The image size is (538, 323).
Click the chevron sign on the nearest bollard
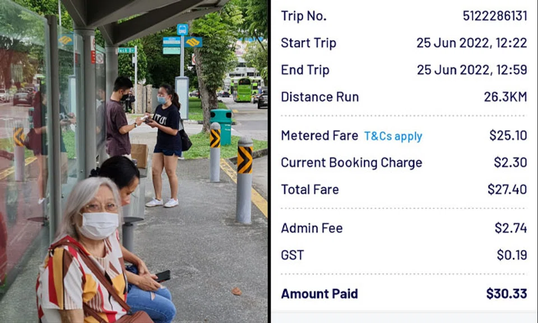(244, 160)
